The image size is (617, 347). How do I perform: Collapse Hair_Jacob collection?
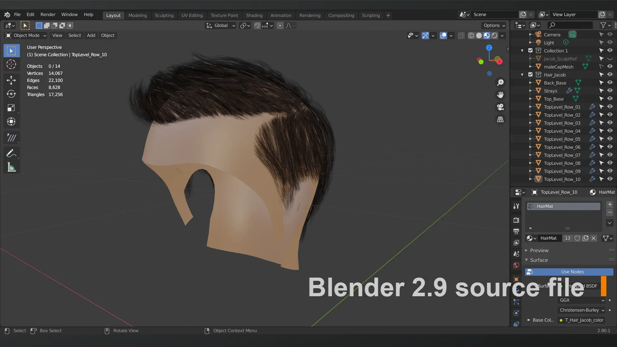522,75
